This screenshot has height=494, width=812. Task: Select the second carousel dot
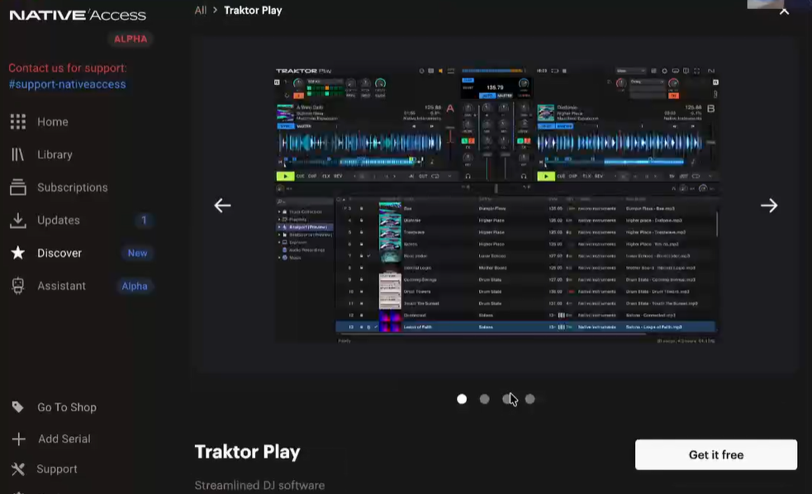485,399
